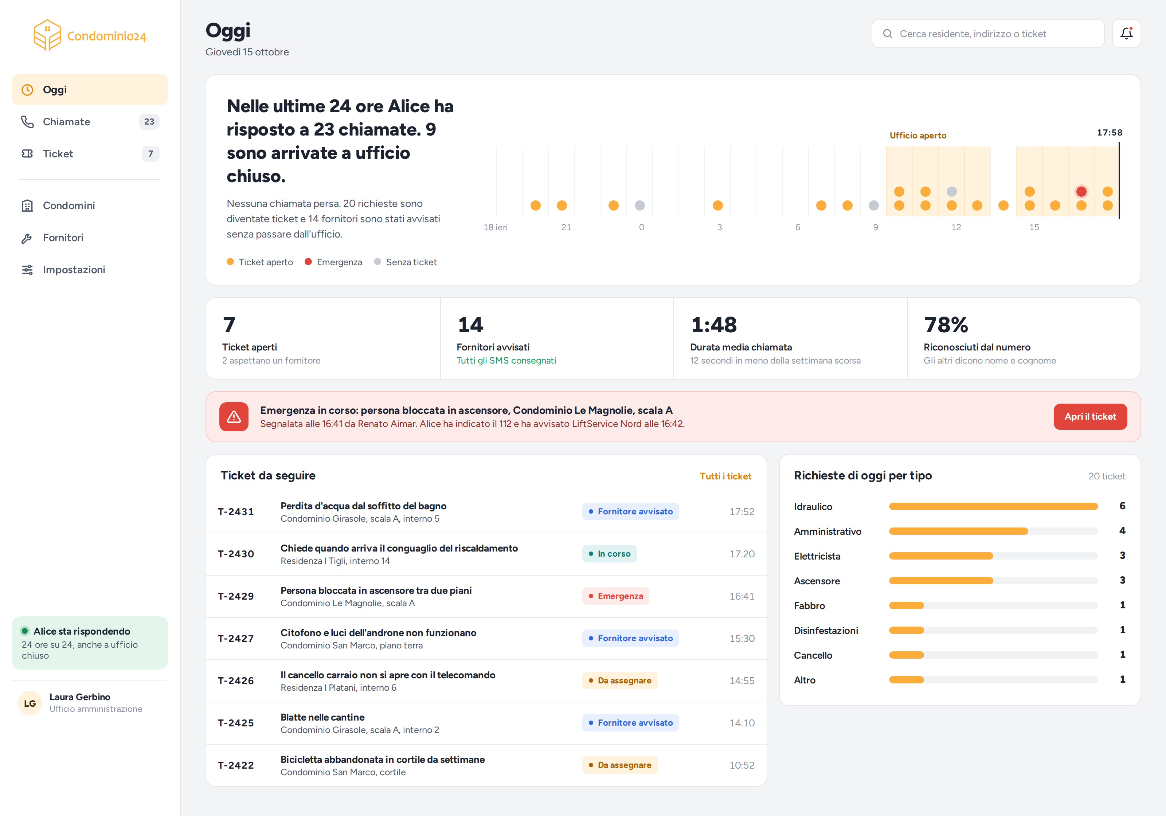Open notifications with the bell icon

point(1126,34)
